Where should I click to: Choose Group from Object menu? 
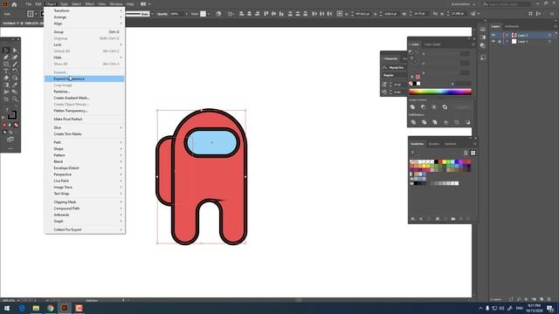coord(85,32)
